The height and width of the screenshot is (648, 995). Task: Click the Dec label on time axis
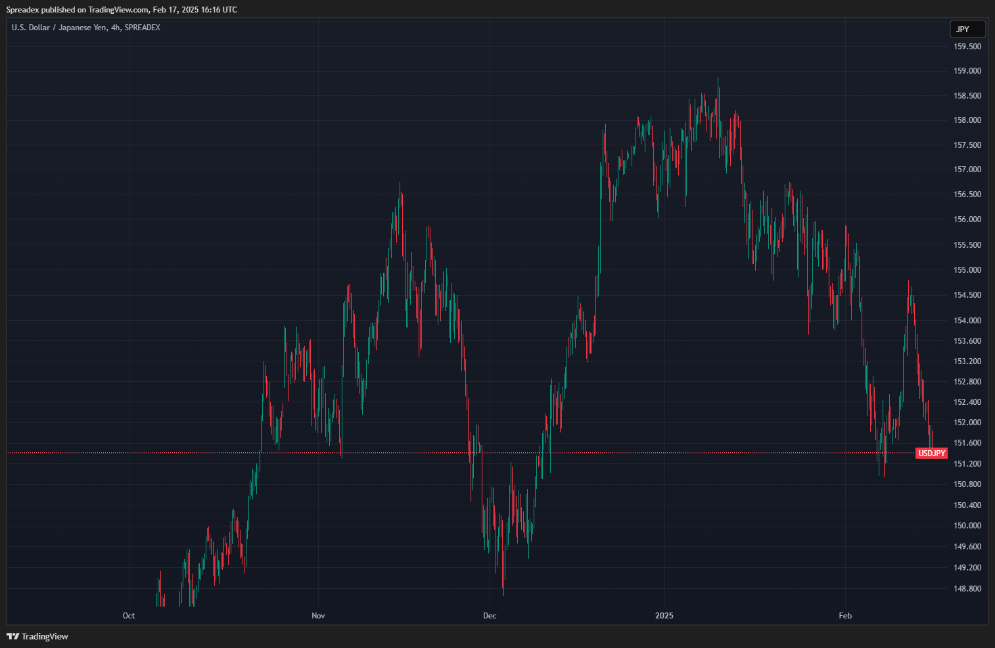coord(490,616)
